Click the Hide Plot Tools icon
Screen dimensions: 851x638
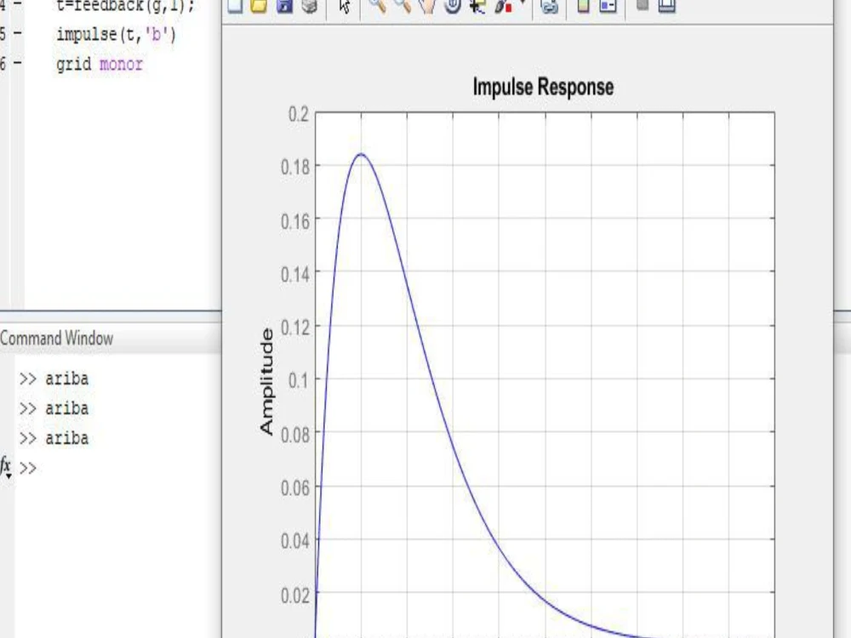643,5
